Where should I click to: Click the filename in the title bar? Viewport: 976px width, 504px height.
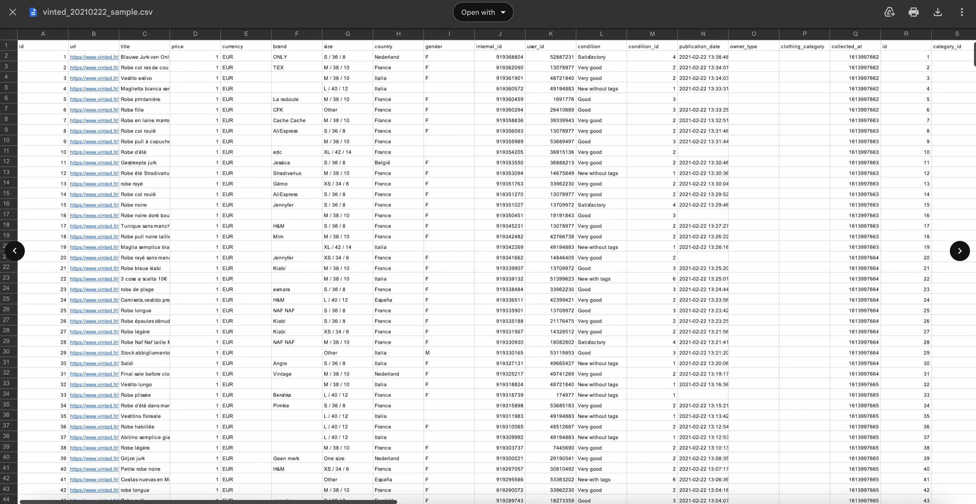click(98, 12)
